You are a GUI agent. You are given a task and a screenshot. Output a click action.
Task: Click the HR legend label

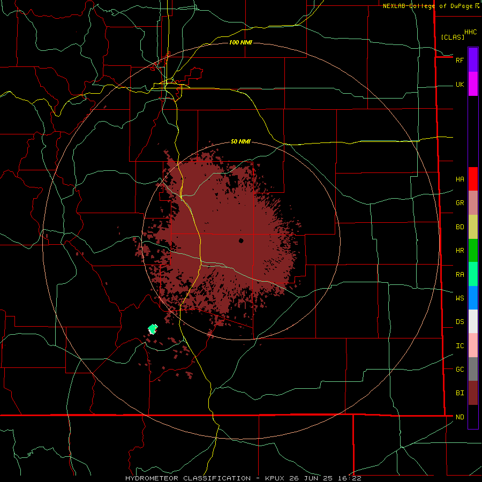pyautogui.click(x=460, y=251)
